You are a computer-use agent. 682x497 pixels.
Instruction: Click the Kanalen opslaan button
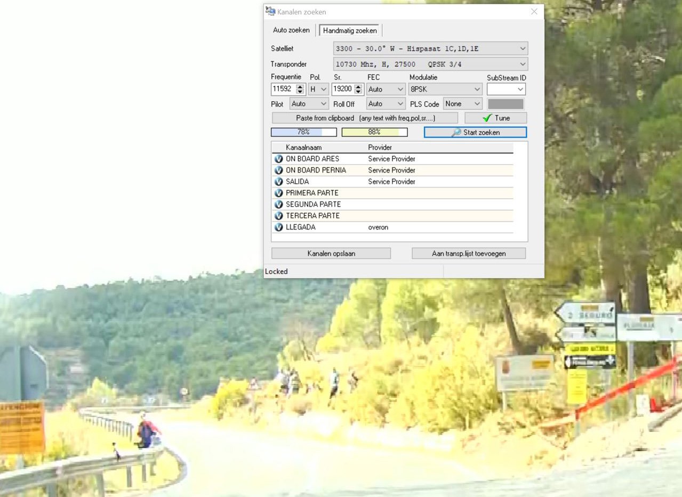pyautogui.click(x=331, y=254)
